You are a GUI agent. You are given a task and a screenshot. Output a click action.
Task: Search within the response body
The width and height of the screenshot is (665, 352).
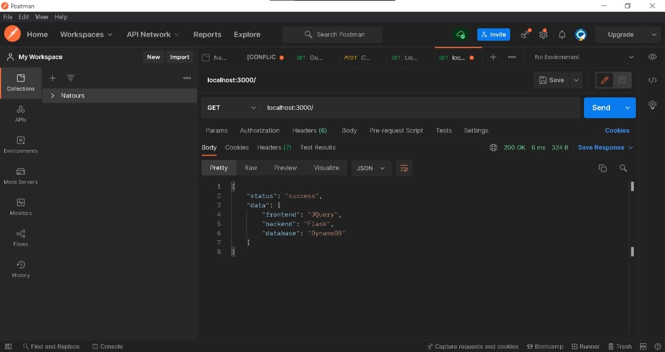point(623,168)
